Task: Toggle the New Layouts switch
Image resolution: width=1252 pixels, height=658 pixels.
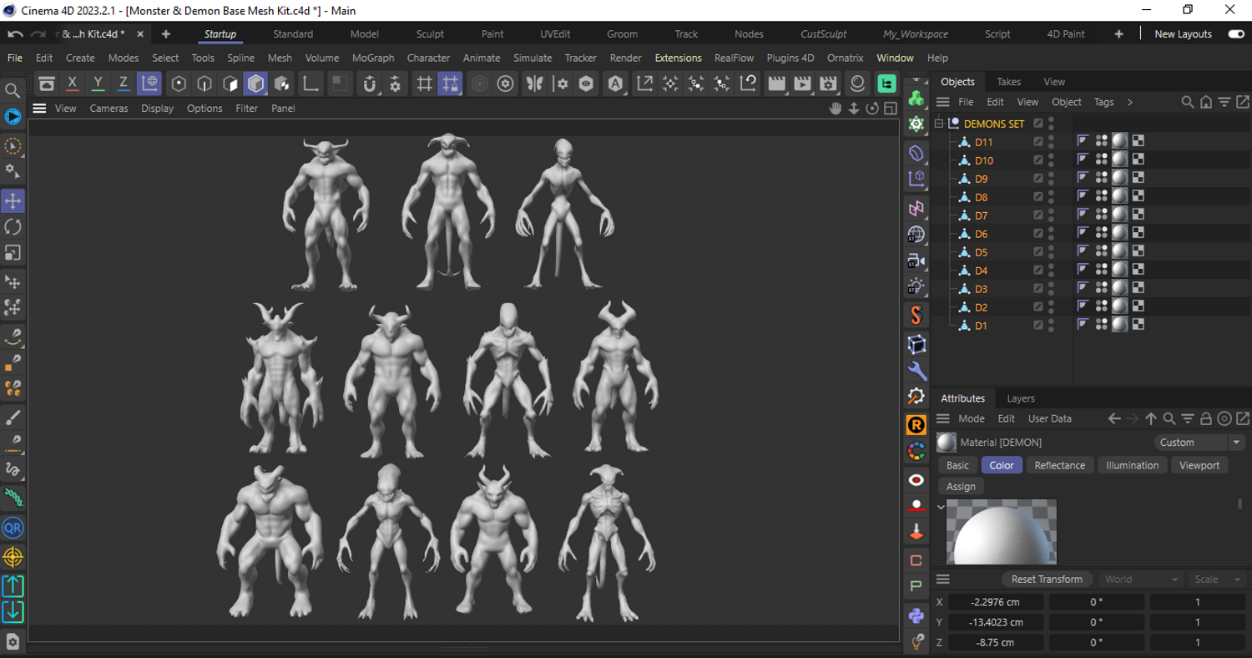Action: pos(1236,34)
